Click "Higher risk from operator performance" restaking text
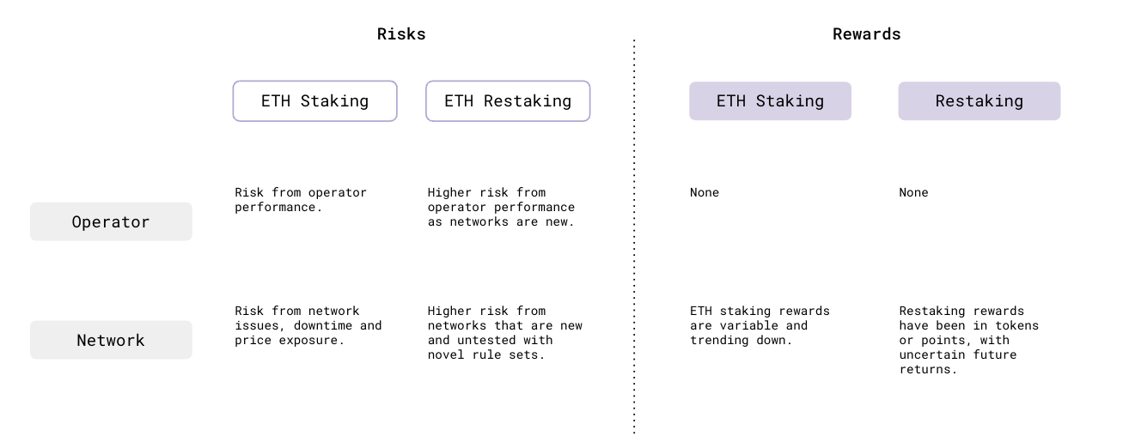The height and width of the screenshot is (436, 1129). [501, 207]
